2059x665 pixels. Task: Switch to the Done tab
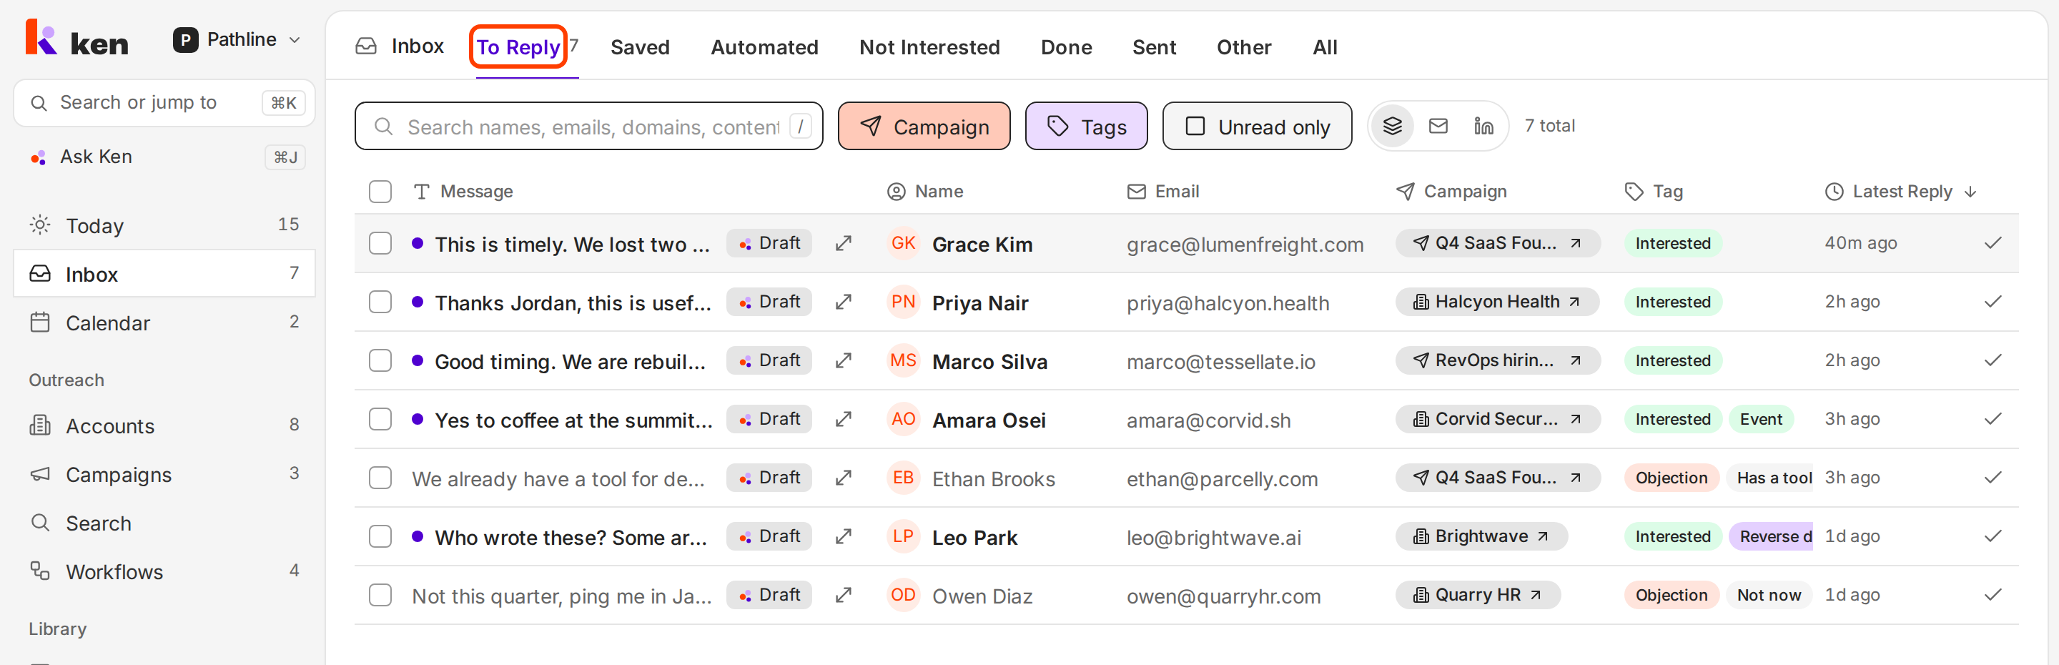pyautogui.click(x=1065, y=47)
